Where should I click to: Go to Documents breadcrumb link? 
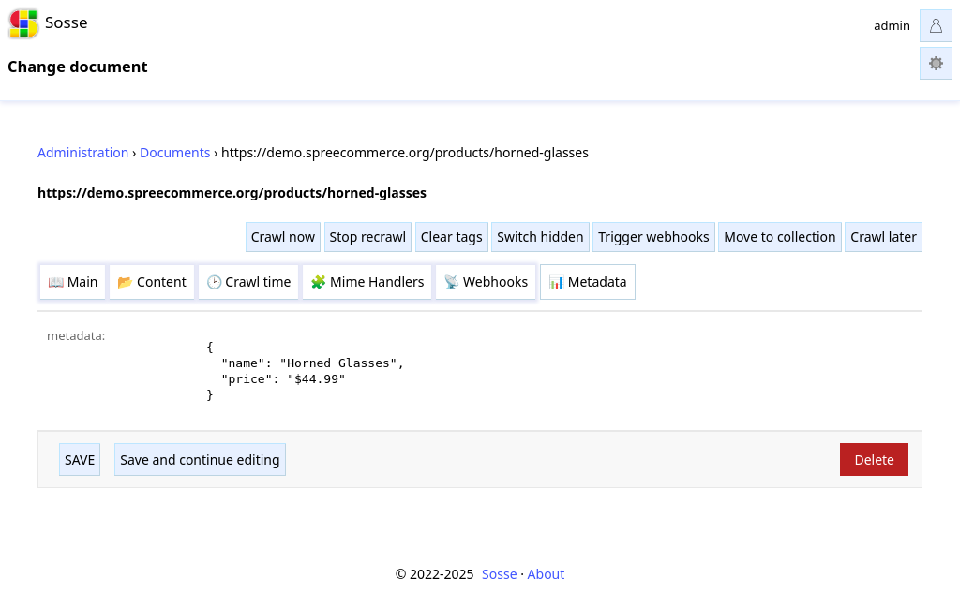pos(174,153)
